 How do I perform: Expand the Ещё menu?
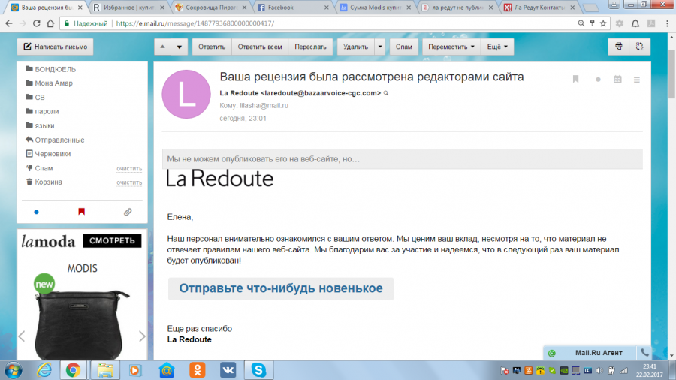pos(499,47)
